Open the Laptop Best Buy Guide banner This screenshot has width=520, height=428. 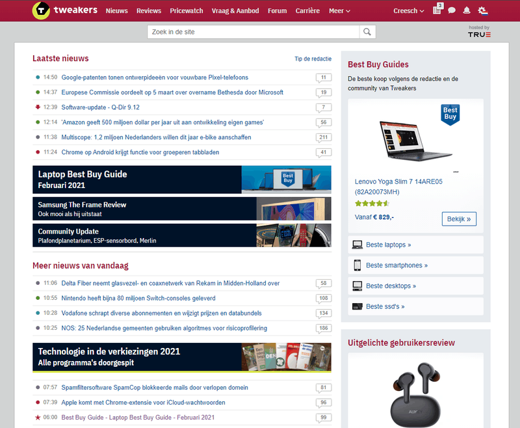tap(182, 180)
